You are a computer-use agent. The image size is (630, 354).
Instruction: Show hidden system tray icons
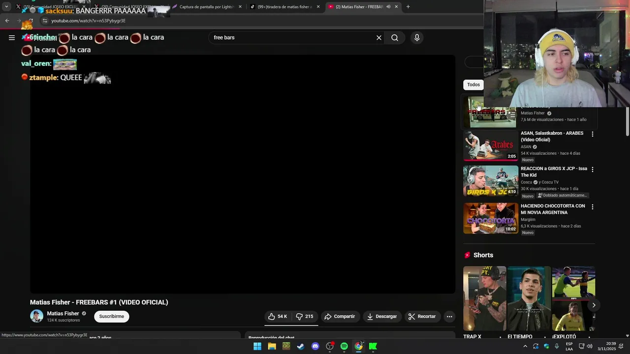tap(525, 347)
